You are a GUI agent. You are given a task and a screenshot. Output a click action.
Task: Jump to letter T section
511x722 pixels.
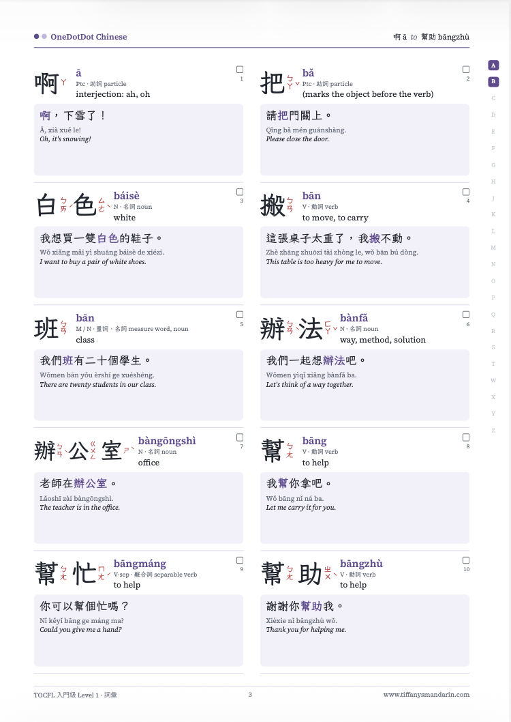pyautogui.click(x=493, y=364)
